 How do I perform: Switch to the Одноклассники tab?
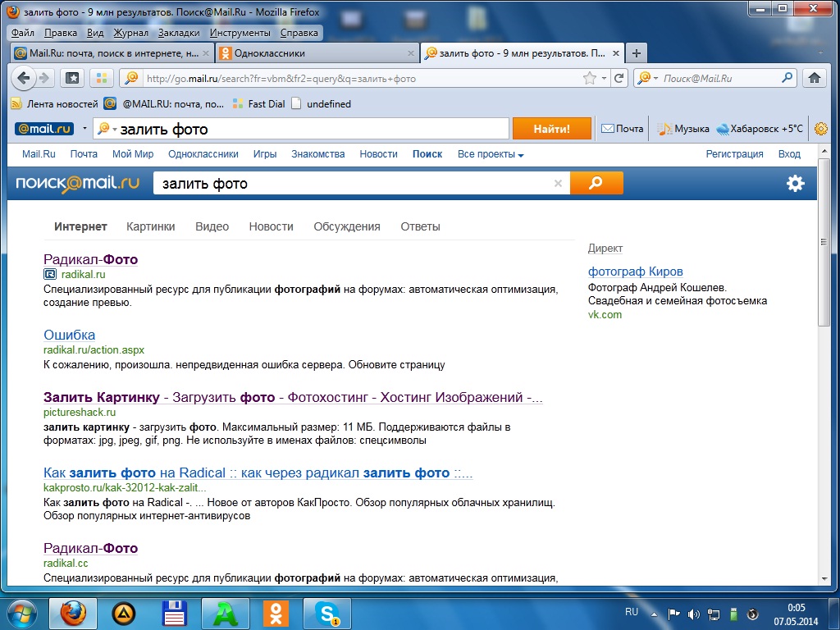pos(317,53)
